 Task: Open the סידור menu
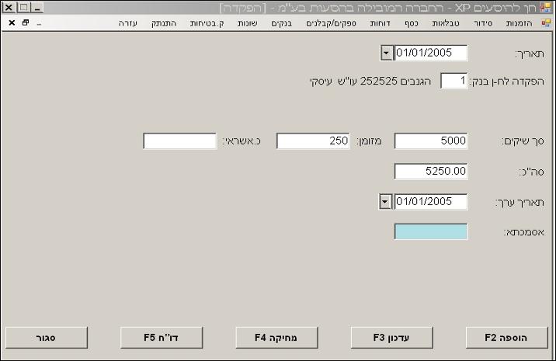coord(483,23)
